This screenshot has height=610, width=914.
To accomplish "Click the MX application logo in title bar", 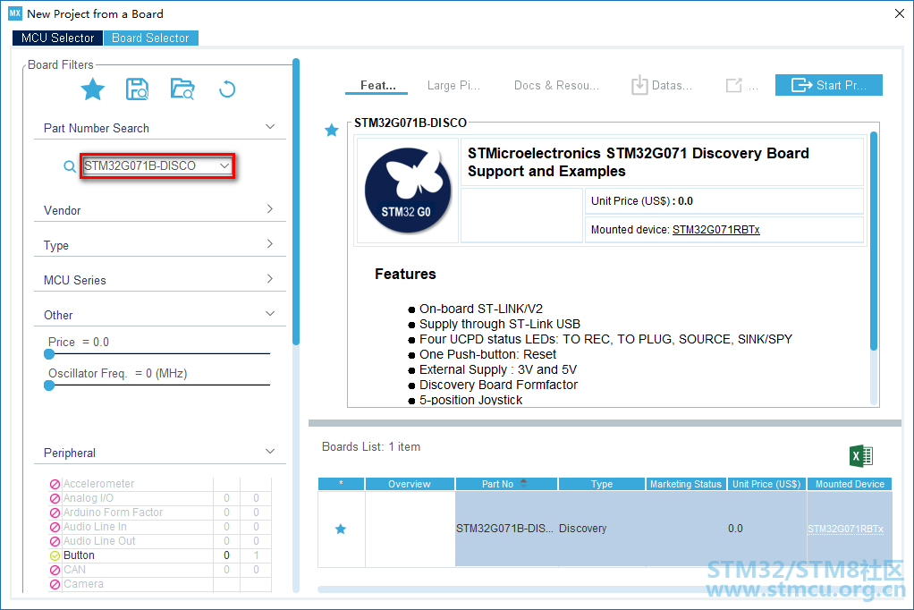I will click(x=14, y=13).
